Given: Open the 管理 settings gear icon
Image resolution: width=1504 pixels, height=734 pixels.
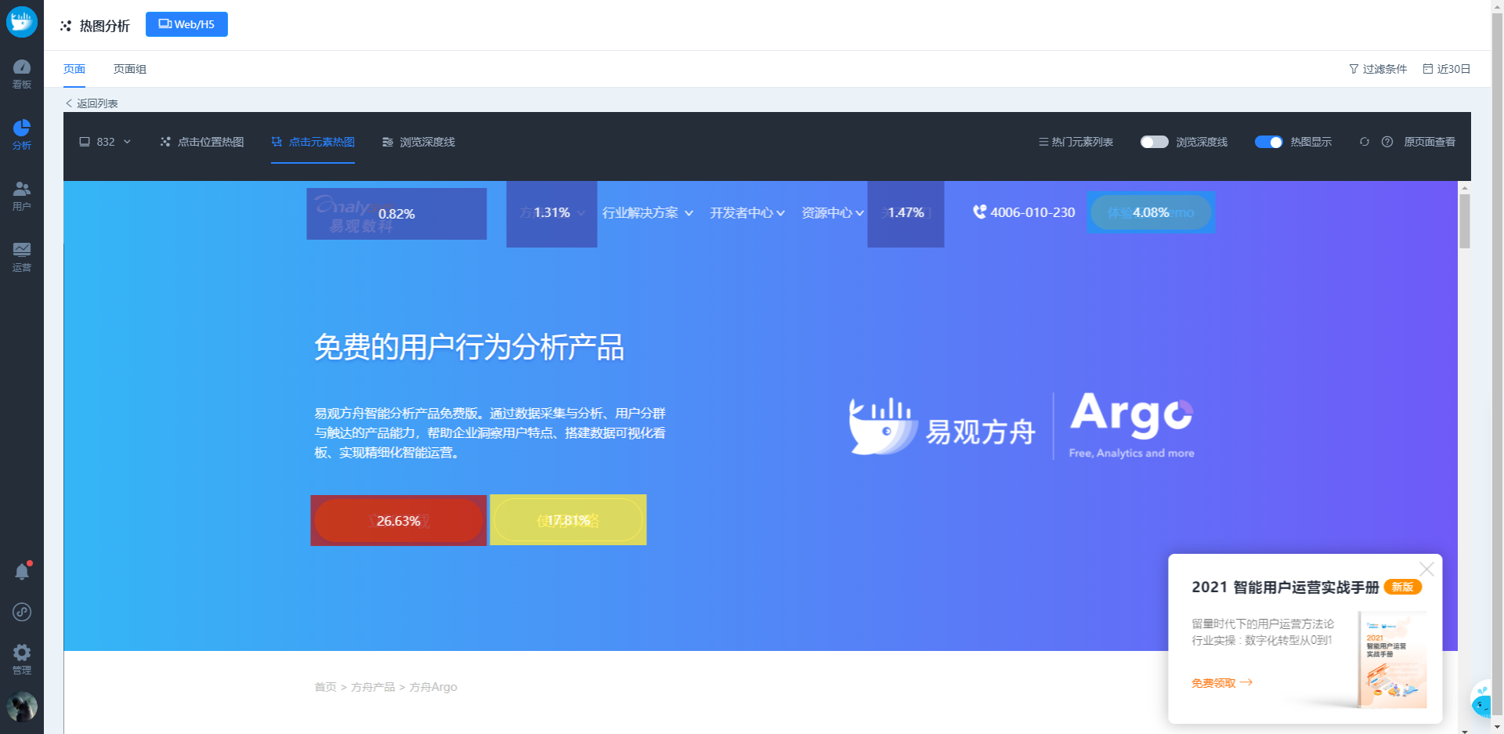Looking at the screenshot, I should tap(22, 659).
